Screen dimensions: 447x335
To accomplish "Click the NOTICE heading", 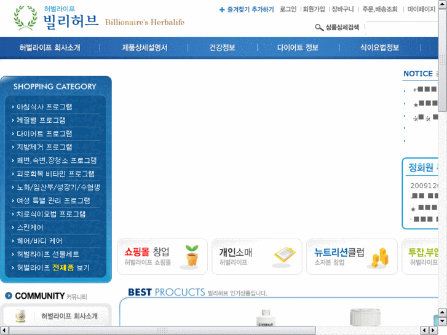I will [418, 74].
